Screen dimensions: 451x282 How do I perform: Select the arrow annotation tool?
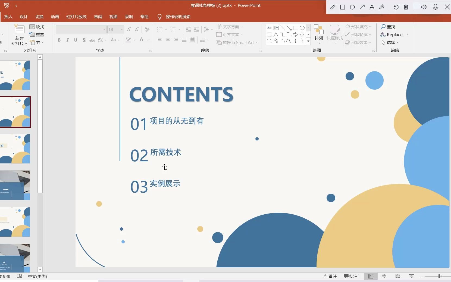coord(362,7)
